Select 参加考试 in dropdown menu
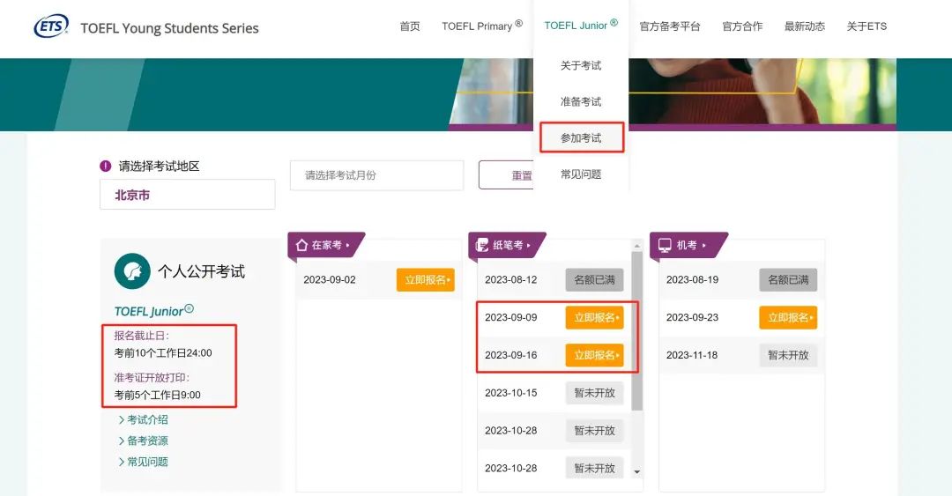 point(581,137)
